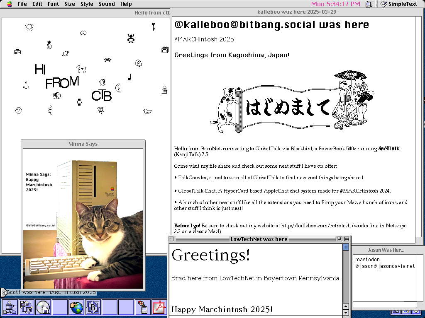Click the file transfer launcher icon
Image resolution: width=425 pixels, height=318 pixels.
point(10,307)
